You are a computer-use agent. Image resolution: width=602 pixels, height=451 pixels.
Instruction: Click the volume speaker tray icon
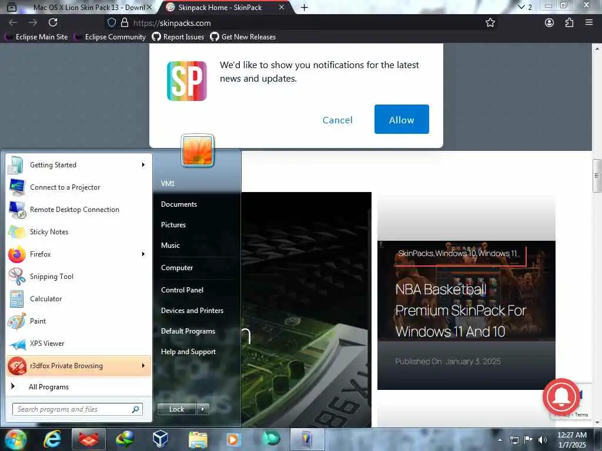542,440
